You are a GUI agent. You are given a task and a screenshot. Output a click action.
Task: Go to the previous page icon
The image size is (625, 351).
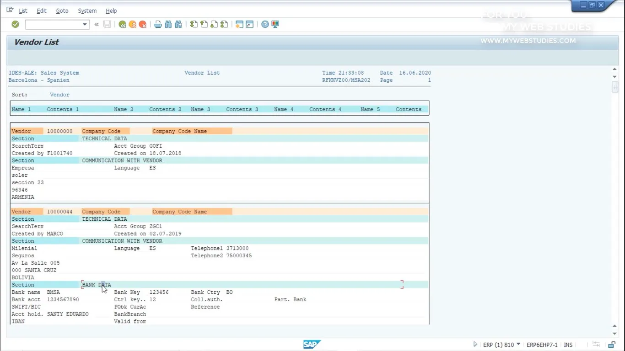[x=204, y=24]
